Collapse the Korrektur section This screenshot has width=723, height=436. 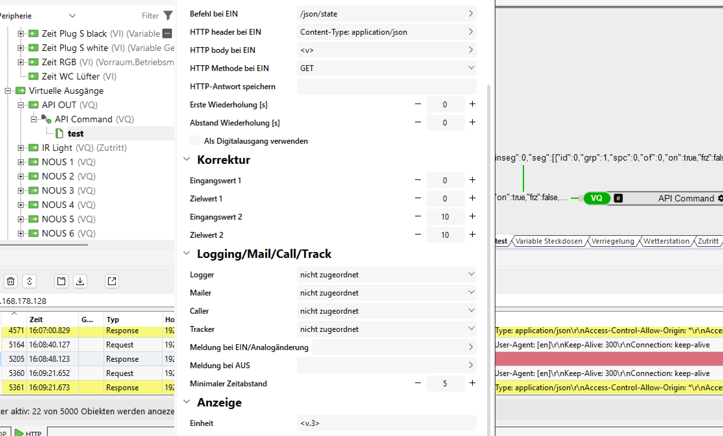click(x=187, y=159)
